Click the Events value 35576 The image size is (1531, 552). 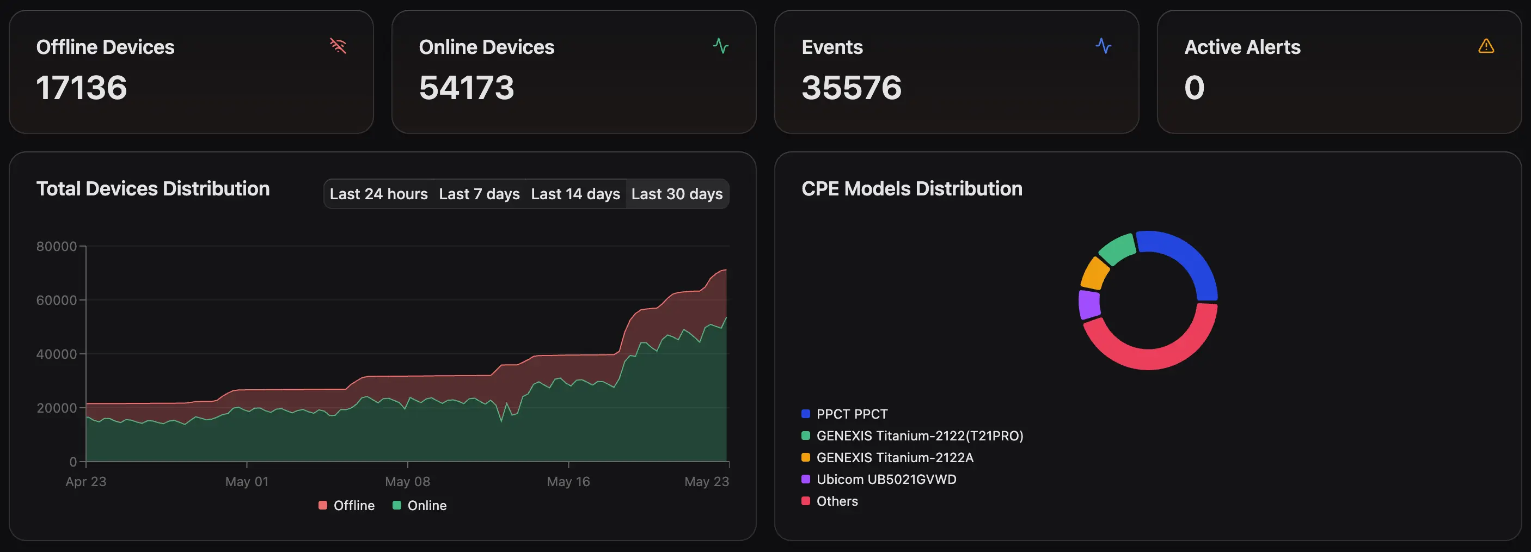tap(852, 87)
